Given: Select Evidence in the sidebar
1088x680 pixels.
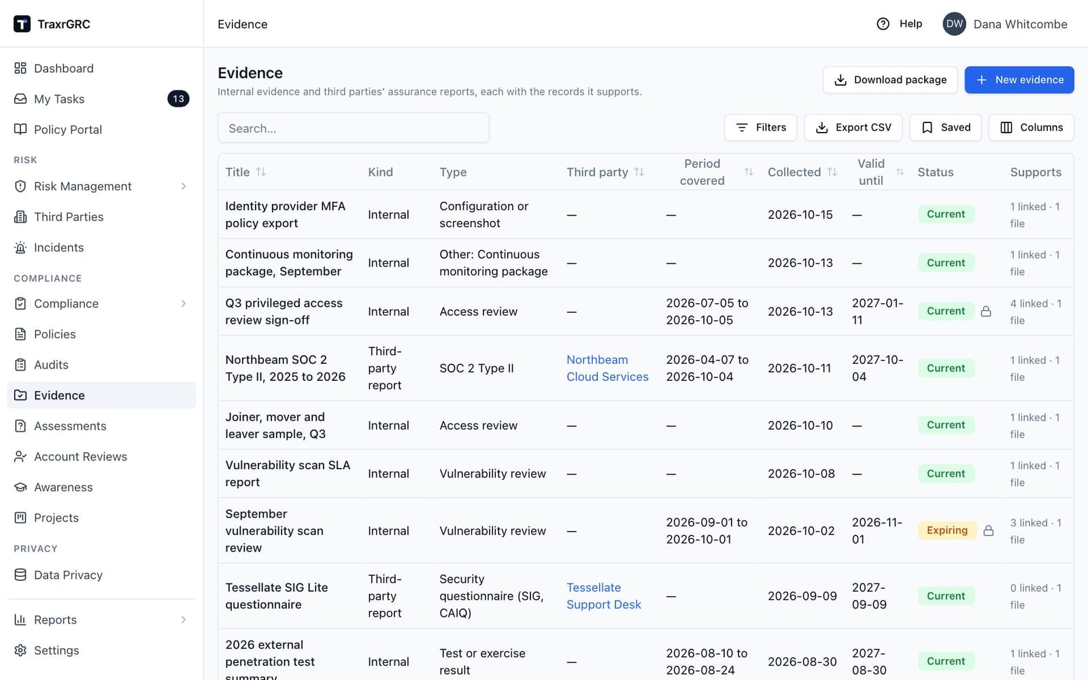Looking at the screenshot, I should point(101,395).
